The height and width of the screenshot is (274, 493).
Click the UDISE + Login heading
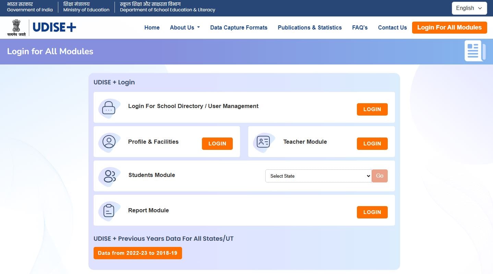click(114, 82)
